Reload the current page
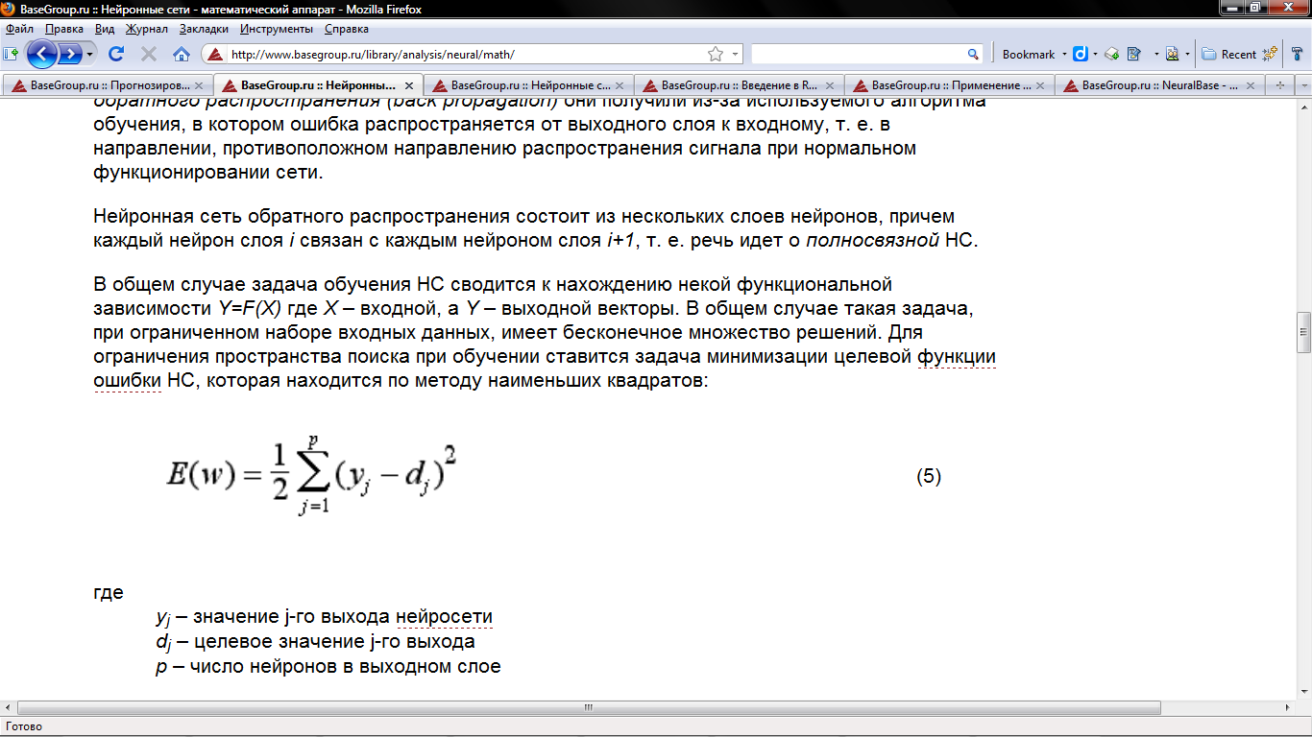1312x737 pixels. click(x=116, y=54)
